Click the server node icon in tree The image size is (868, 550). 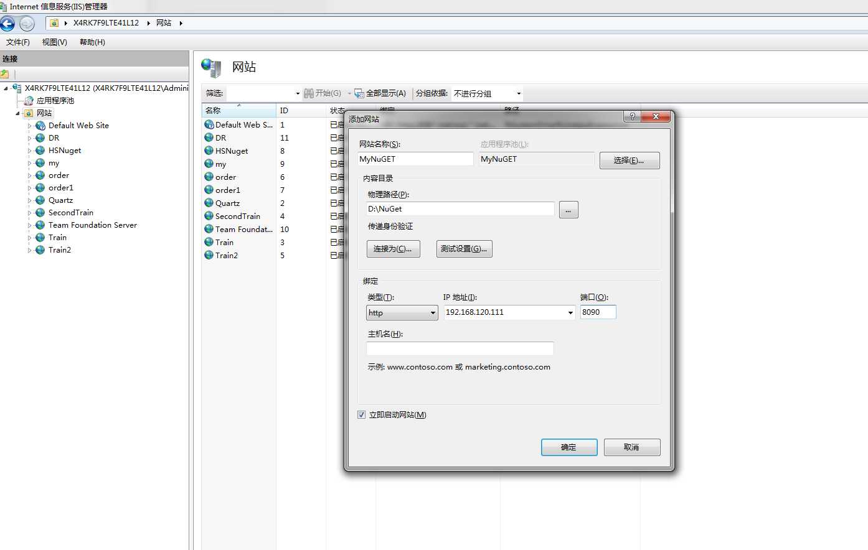point(17,88)
